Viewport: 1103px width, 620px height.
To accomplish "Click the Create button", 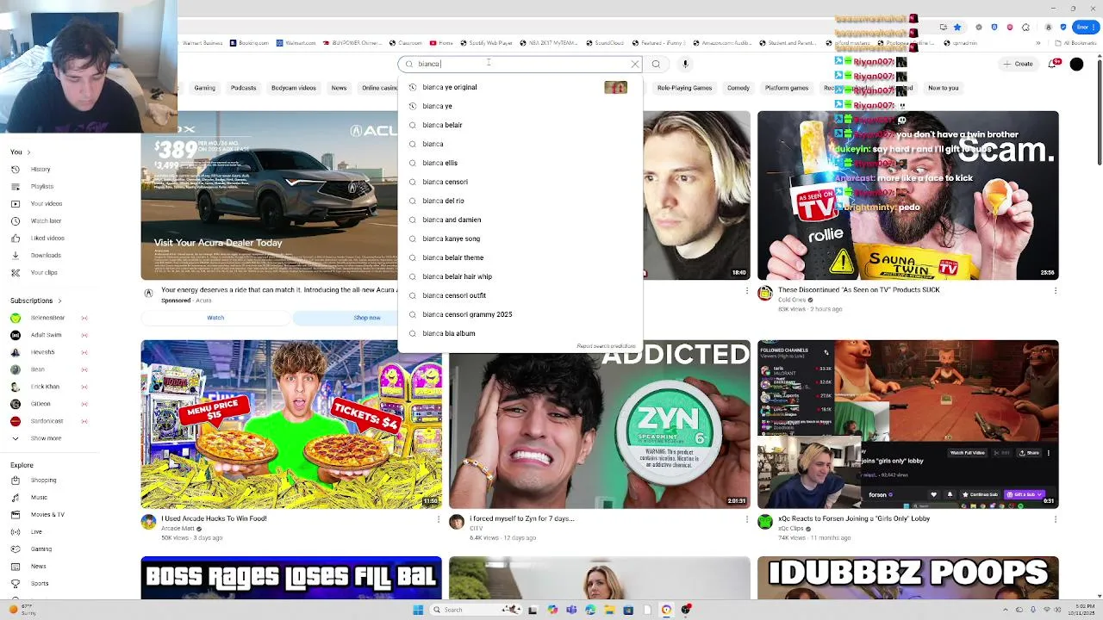I will (1018, 64).
